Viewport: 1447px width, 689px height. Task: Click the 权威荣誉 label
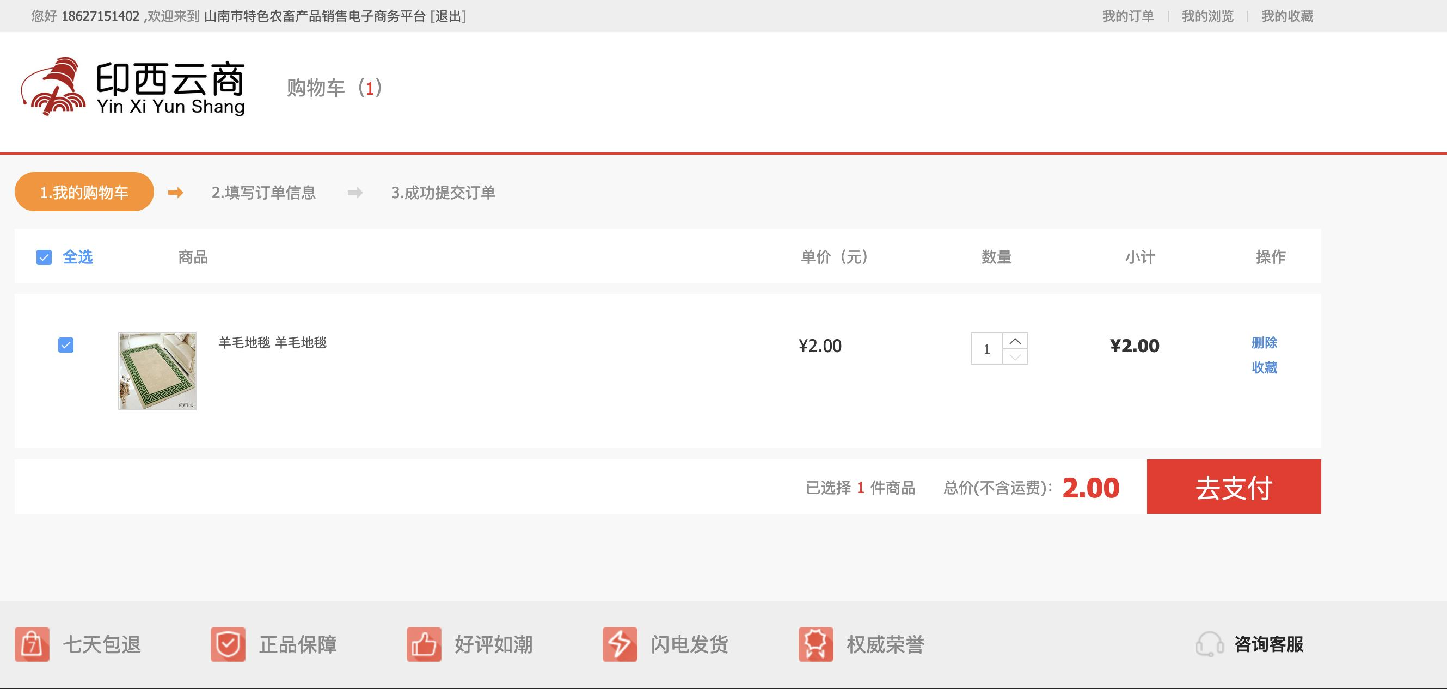click(886, 644)
